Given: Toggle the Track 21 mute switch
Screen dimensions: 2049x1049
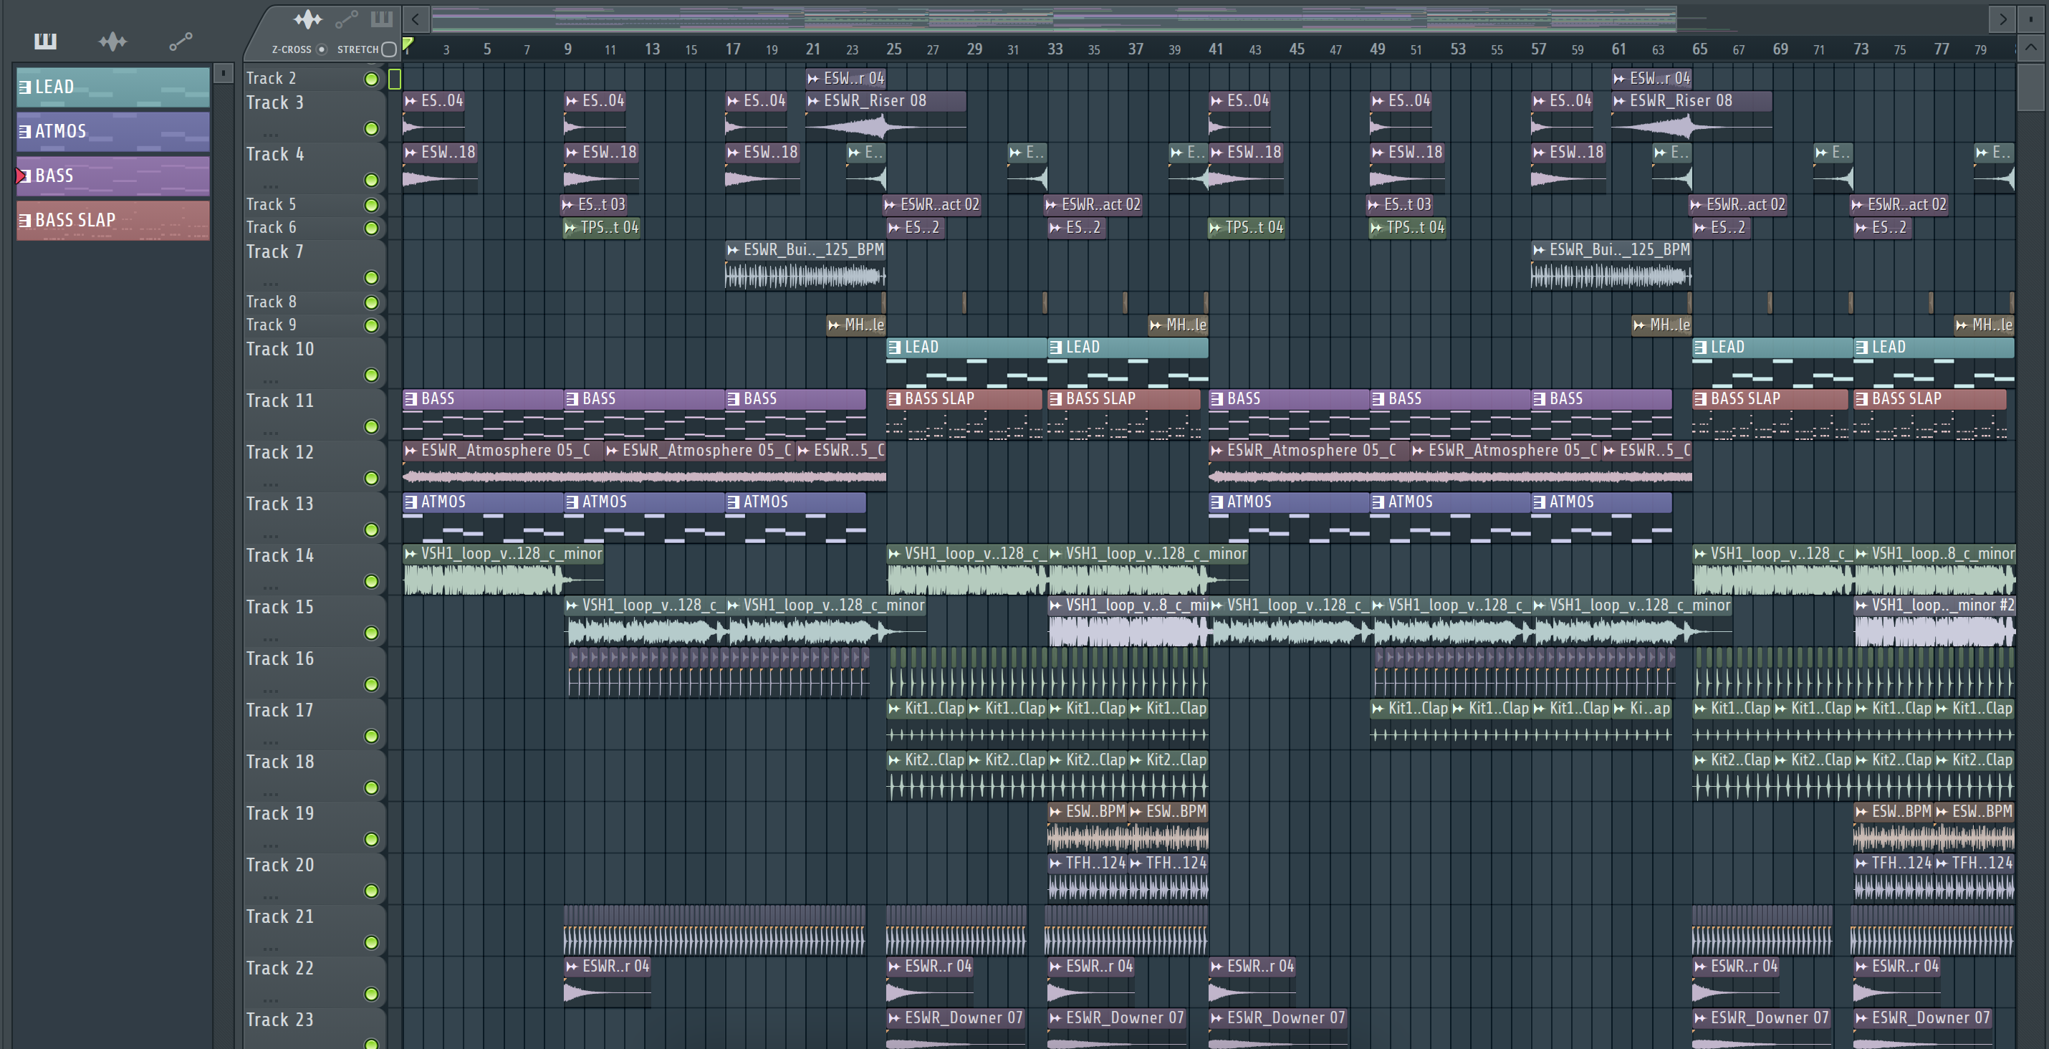Looking at the screenshot, I should [370, 942].
